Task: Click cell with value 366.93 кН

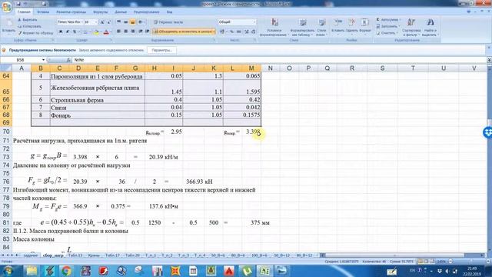Action: point(199,182)
